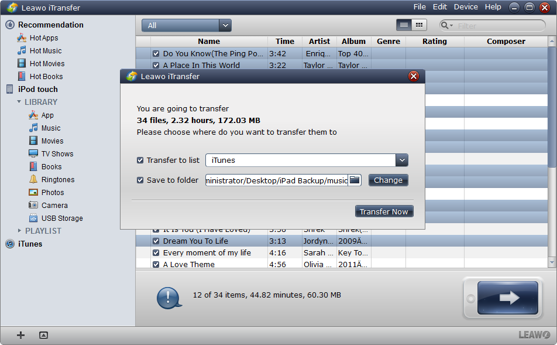
Task: Open the Device menu
Action: click(x=466, y=7)
